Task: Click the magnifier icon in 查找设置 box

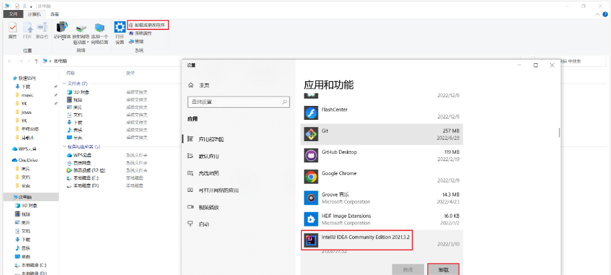Action: point(285,102)
